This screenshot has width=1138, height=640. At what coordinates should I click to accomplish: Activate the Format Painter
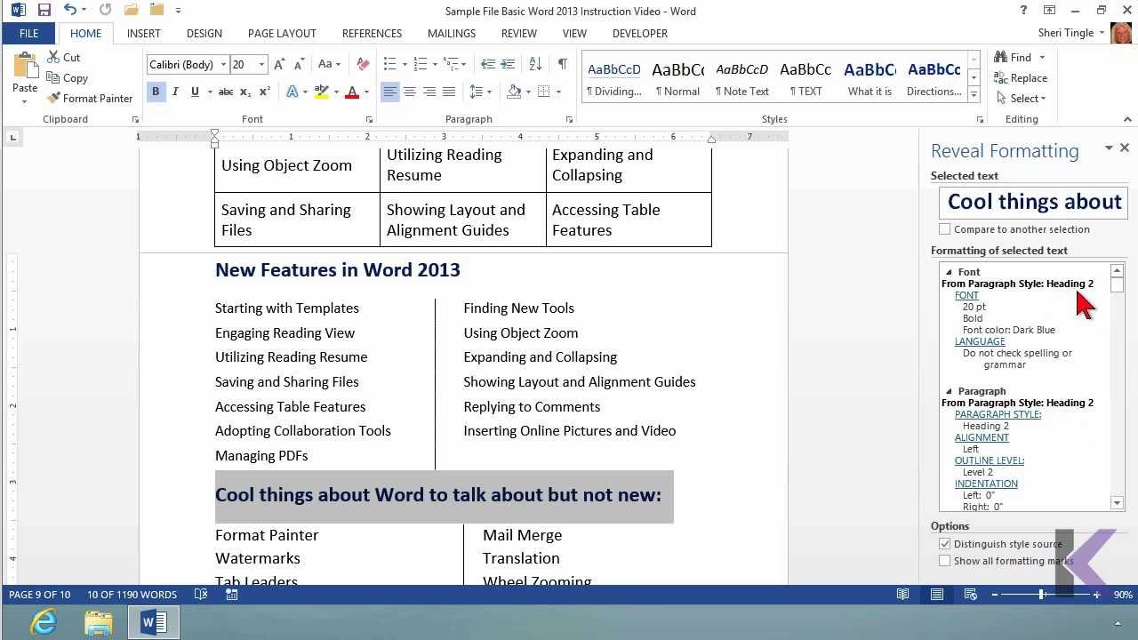tap(90, 98)
